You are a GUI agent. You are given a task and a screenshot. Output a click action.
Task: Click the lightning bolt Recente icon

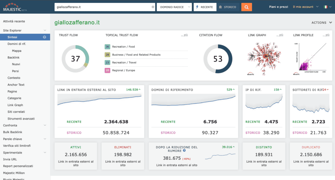point(197,7)
